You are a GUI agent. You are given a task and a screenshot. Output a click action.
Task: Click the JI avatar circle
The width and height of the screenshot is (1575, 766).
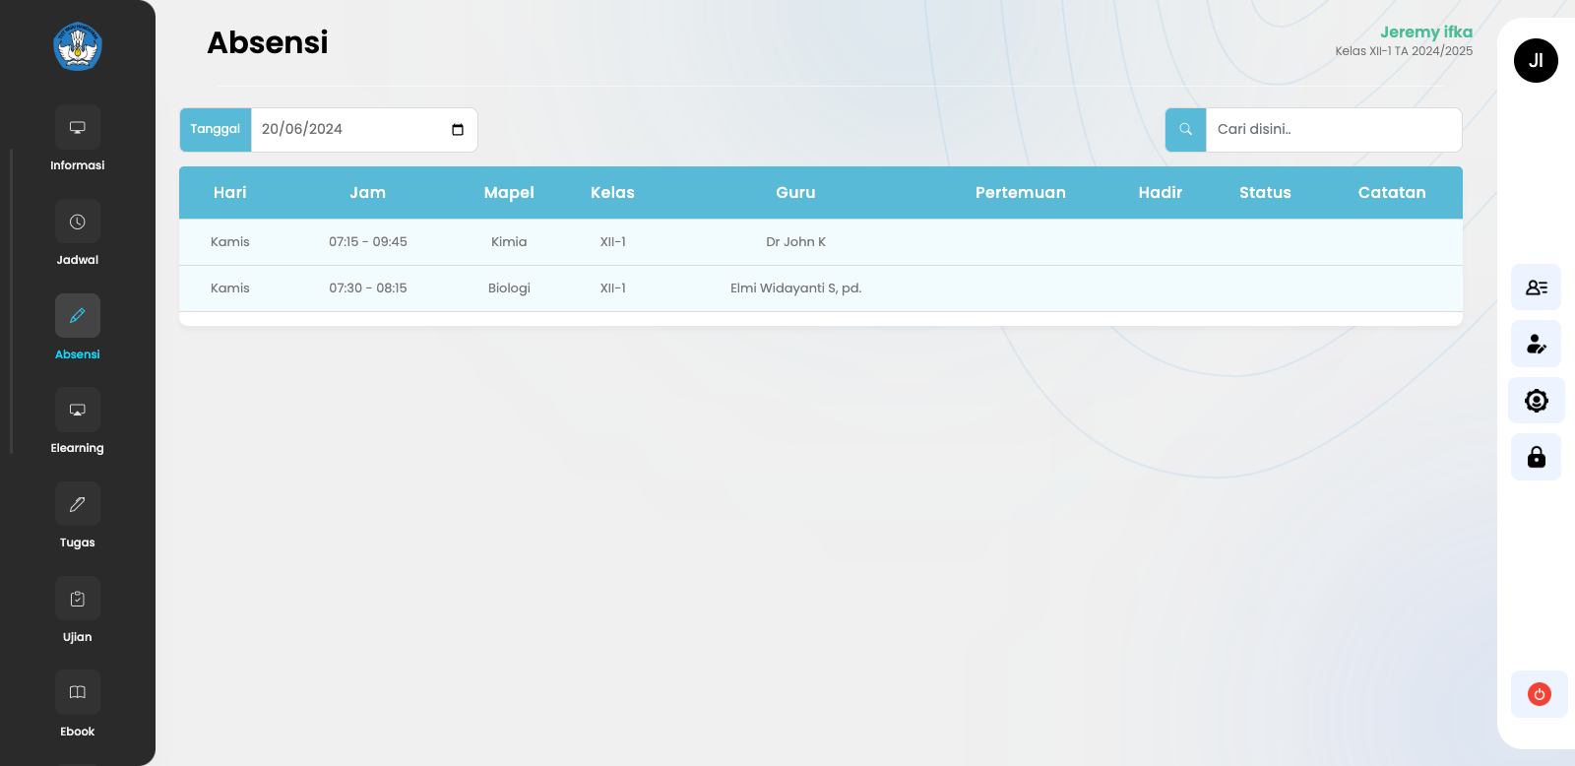point(1535,61)
